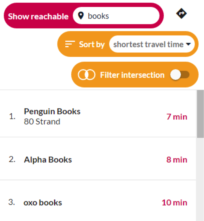Click the scrollbar track below the thumb
204x221 pixels.
(200, 179)
